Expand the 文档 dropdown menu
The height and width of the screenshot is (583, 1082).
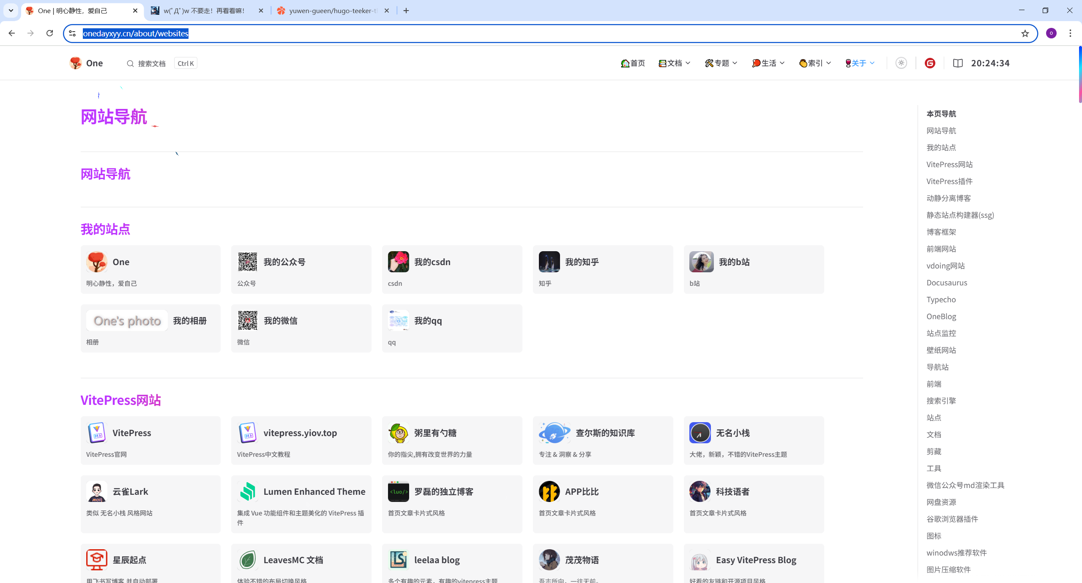click(675, 63)
